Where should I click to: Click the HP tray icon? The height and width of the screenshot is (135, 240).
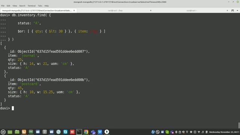coord(153,132)
